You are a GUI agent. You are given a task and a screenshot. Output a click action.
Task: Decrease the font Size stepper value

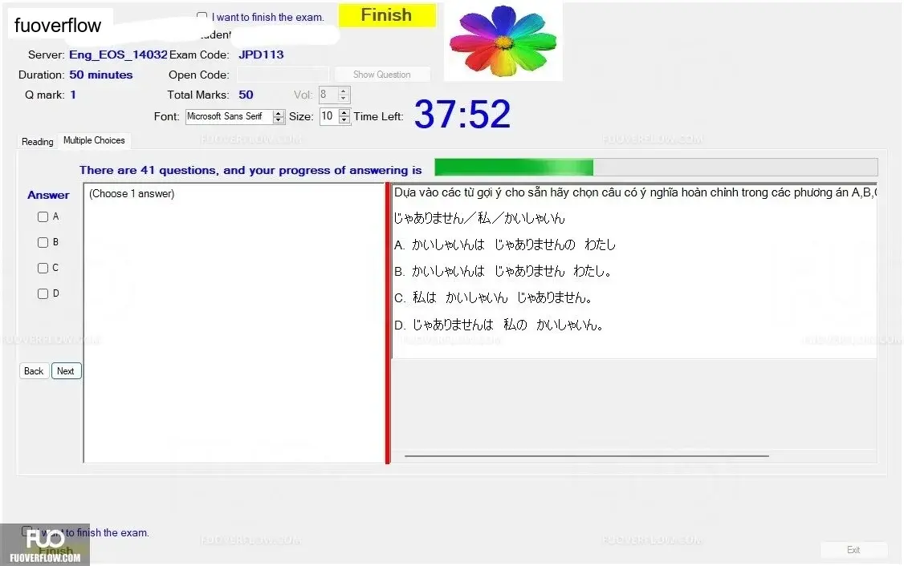[x=344, y=120]
